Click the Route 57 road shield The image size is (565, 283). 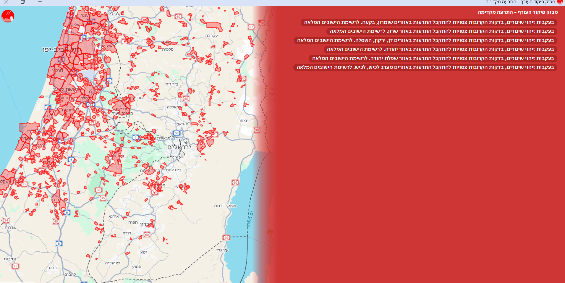(251, 27)
